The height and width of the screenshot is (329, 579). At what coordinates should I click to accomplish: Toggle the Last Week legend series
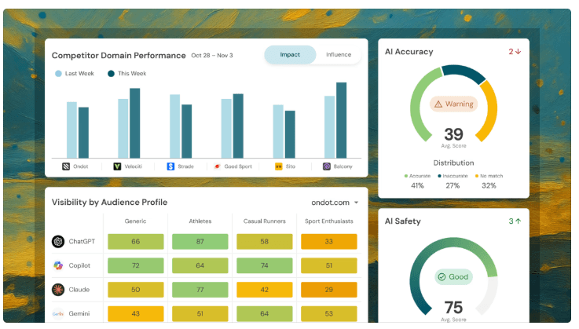[x=75, y=74]
